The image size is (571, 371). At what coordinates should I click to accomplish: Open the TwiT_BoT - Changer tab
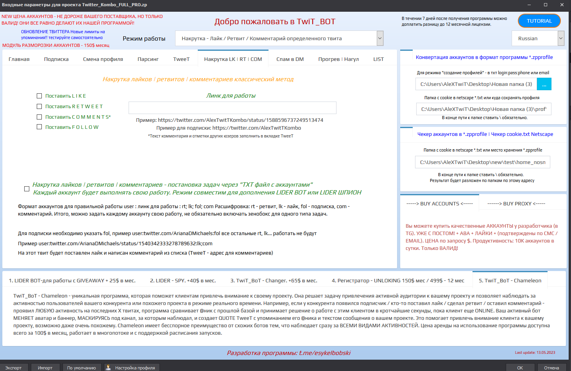pyautogui.click(x=274, y=280)
